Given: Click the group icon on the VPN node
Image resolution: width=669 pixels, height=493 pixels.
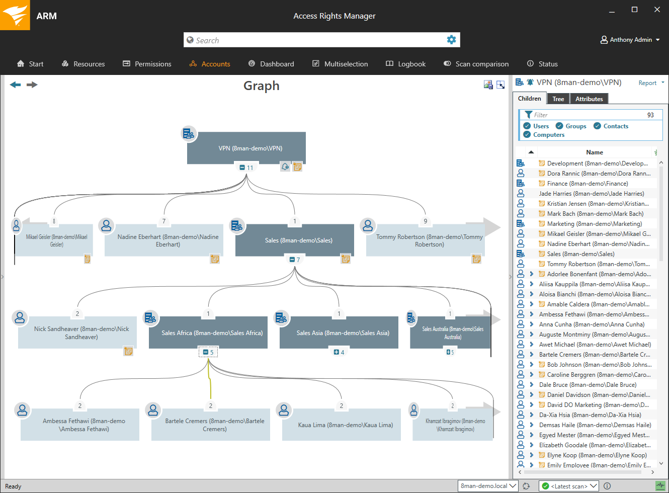Looking at the screenshot, I should click(189, 134).
